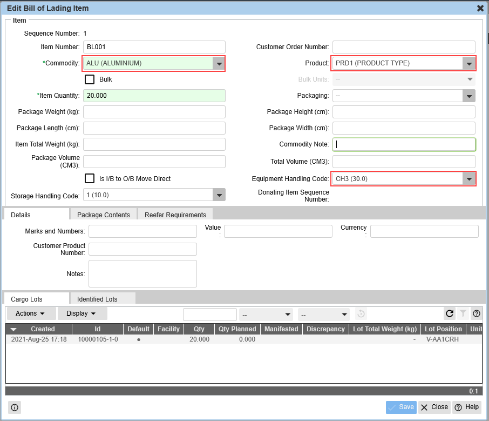Sort by the Lot Position column header
Image resolution: width=489 pixels, height=421 pixels.
pos(443,329)
